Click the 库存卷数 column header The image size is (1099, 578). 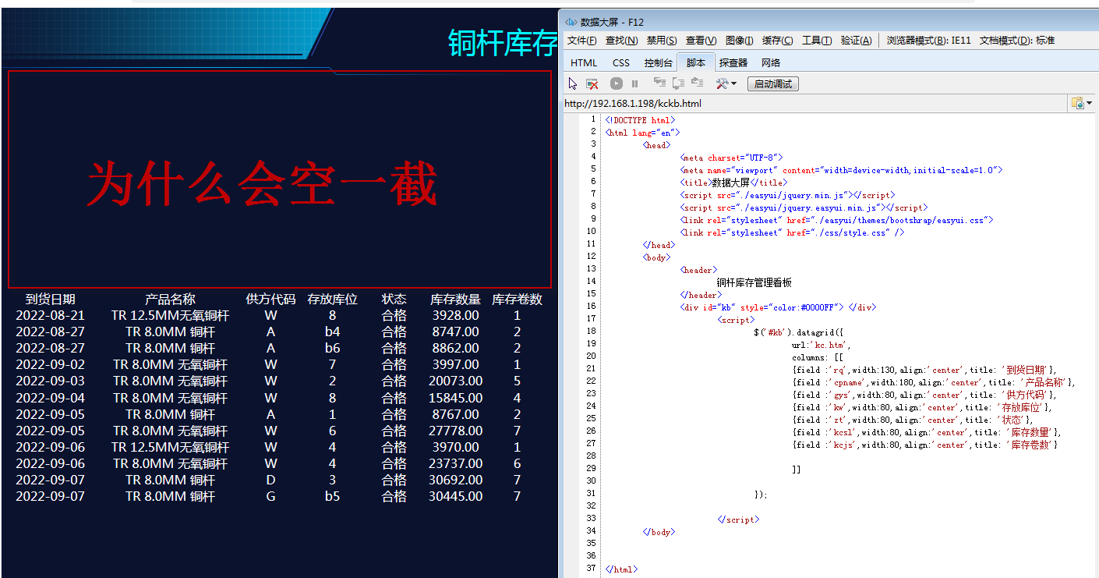518,299
